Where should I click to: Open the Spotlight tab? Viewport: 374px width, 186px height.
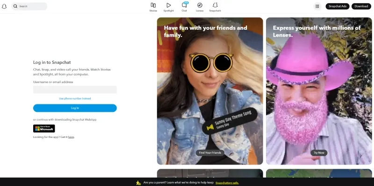tap(169, 7)
